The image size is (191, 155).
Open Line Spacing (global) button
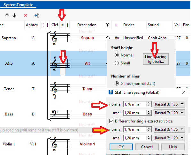point(156,59)
